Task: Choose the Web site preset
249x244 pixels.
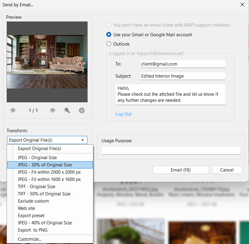Action: [x=26, y=208]
